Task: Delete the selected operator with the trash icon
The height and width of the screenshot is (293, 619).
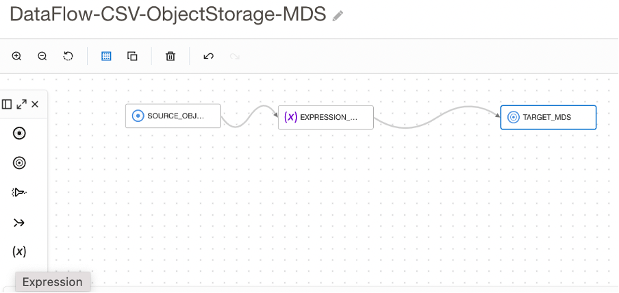Action: 170,56
